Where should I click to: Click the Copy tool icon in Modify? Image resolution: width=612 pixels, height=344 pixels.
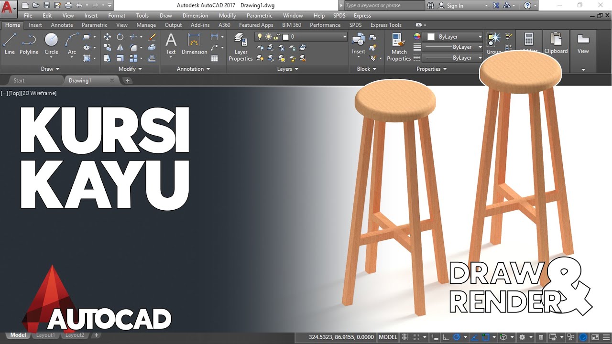[108, 47]
